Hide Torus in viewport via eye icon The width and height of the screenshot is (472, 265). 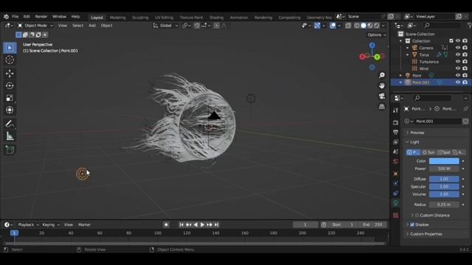[458, 54]
